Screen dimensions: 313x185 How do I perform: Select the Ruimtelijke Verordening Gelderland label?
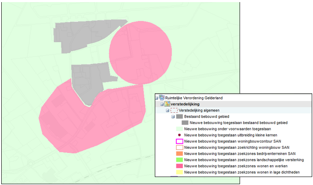pyautogui.click(x=194, y=98)
